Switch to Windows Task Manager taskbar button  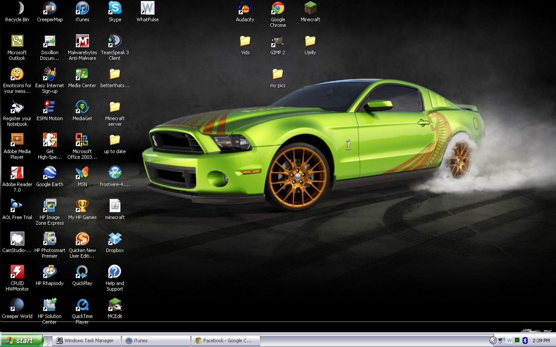[86, 340]
